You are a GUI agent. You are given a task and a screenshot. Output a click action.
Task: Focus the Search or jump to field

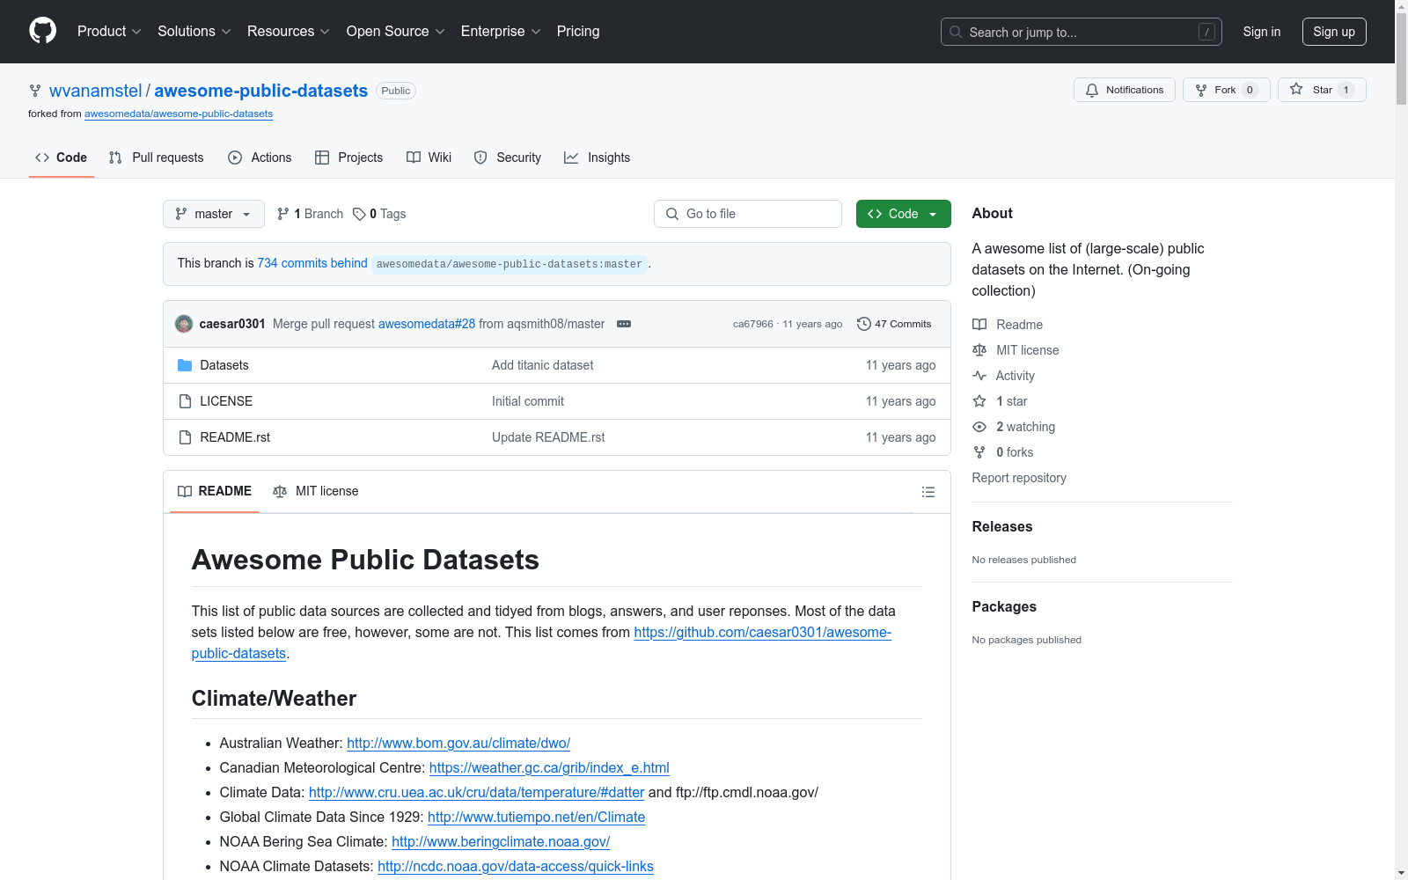[1081, 32]
